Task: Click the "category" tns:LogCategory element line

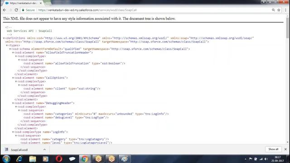Action: [64, 139]
